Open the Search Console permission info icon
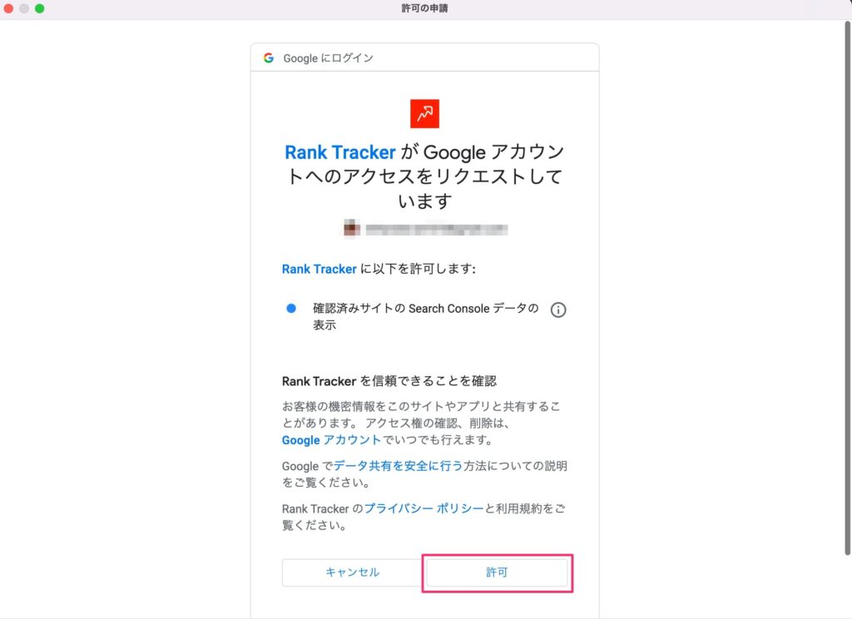 (558, 309)
